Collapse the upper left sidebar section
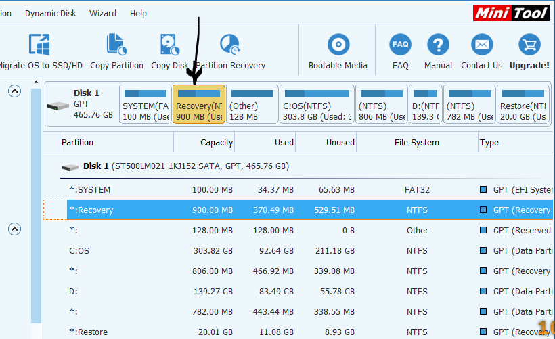 (14, 91)
